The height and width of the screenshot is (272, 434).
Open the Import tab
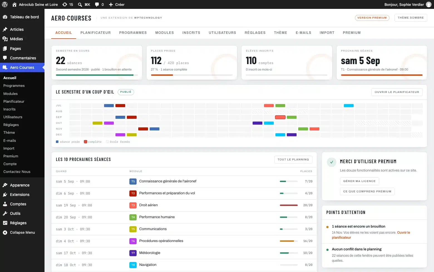[327, 33]
